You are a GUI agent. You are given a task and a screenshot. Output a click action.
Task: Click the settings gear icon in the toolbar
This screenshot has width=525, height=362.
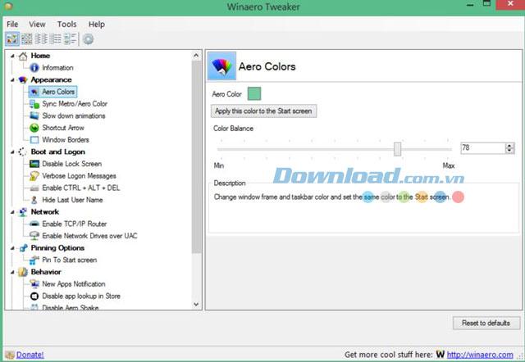click(x=88, y=38)
